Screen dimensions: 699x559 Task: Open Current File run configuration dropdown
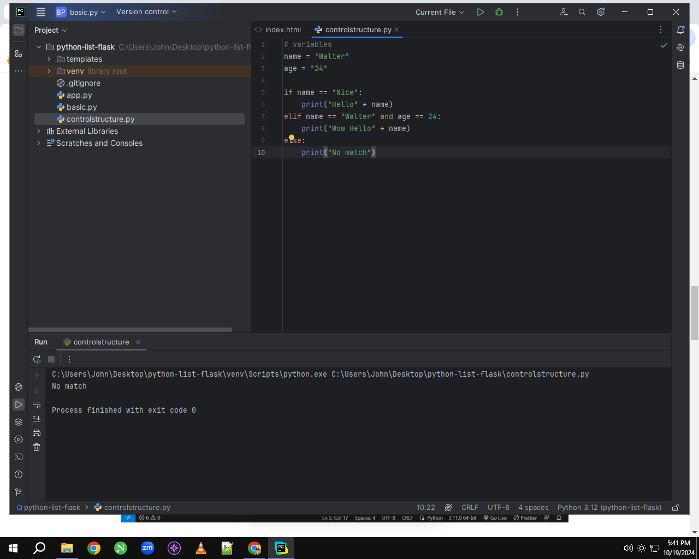440,12
